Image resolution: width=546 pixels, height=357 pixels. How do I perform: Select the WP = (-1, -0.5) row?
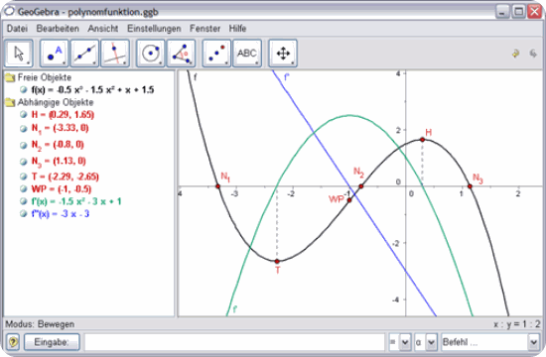pyautogui.click(x=62, y=189)
